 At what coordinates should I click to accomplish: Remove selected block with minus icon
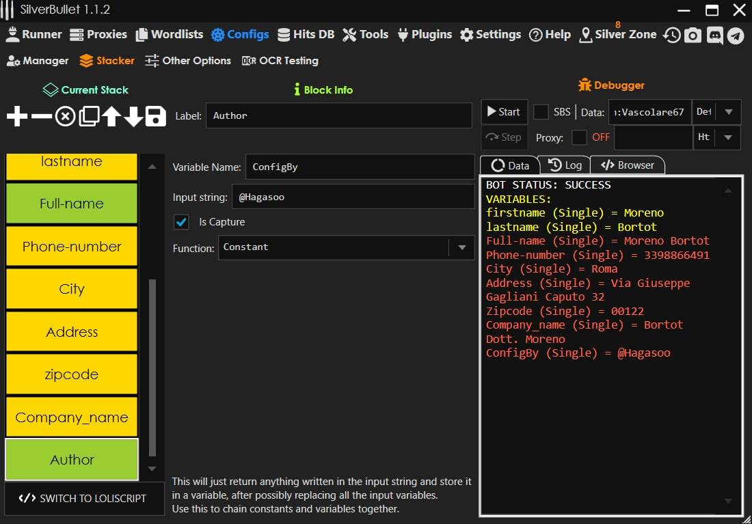coord(42,117)
